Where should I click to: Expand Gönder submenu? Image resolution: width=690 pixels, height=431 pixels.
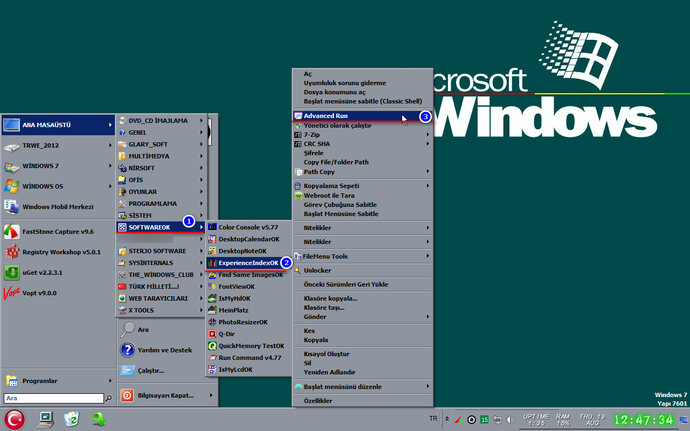(x=363, y=317)
